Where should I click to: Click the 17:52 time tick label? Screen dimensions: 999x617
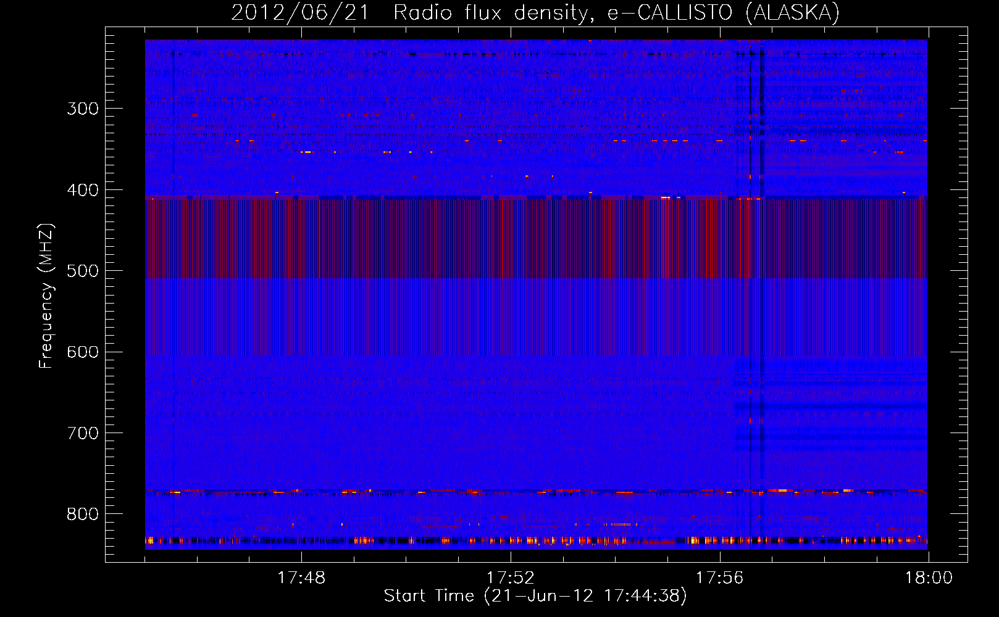(511, 578)
